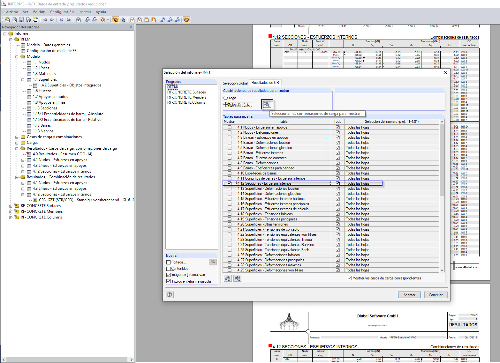The width and height of the screenshot is (500, 363).
Task: Open the Edición menu
Action: [x=39, y=12]
